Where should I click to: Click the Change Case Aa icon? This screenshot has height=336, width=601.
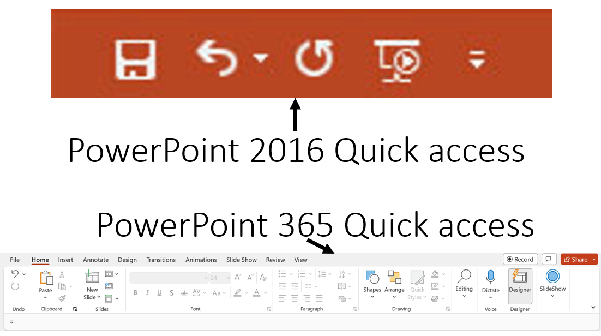point(217,293)
